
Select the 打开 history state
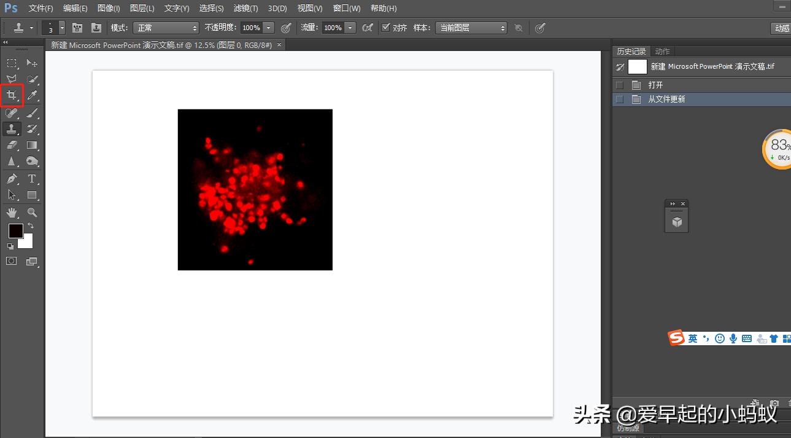tap(701, 85)
